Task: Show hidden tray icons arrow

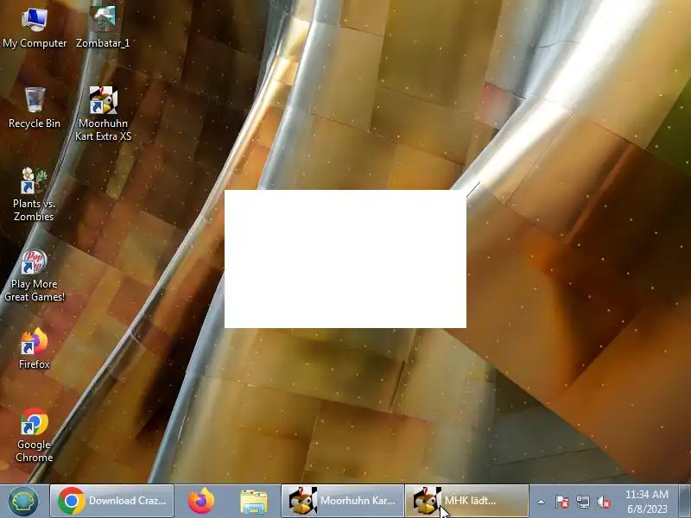Action: click(542, 502)
